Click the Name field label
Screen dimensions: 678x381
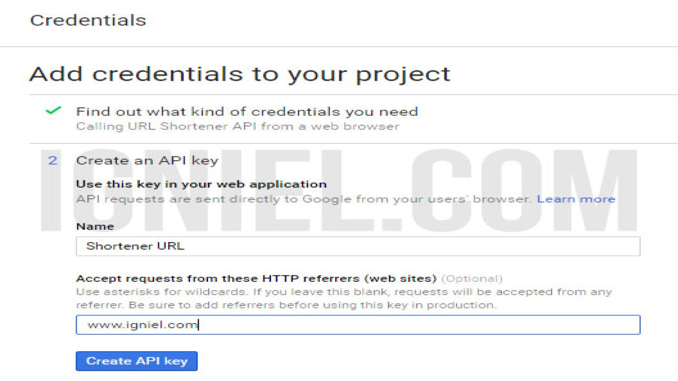(x=95, y=226)
